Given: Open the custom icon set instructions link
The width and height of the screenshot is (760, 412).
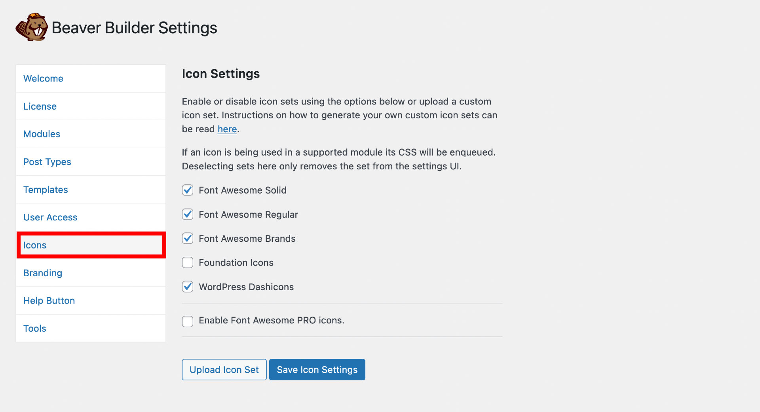Looking at the screenshot, I should click(x=227, y=129).
